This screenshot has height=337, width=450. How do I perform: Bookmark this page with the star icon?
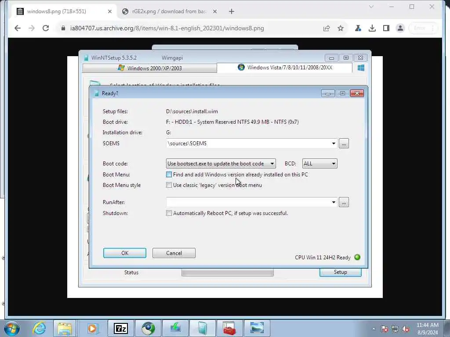(x=341, y=28)
